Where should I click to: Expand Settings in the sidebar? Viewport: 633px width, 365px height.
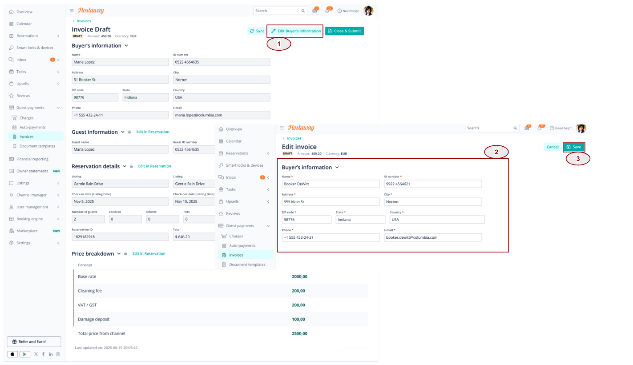[58, 243]
